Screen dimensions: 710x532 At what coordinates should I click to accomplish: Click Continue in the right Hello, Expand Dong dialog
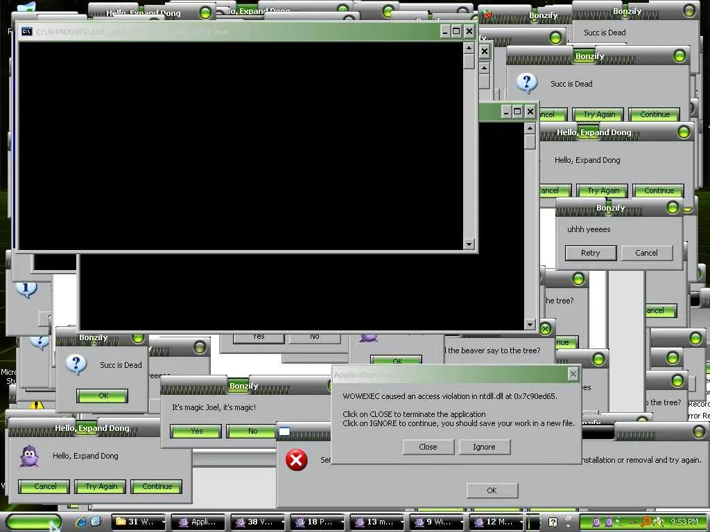pos(659,190)
